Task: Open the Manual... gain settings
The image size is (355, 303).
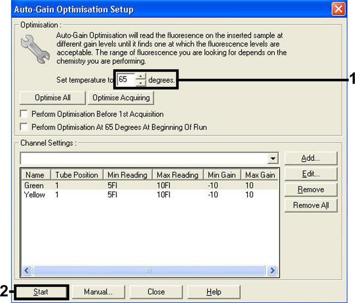Action: (x=98, y=292)
